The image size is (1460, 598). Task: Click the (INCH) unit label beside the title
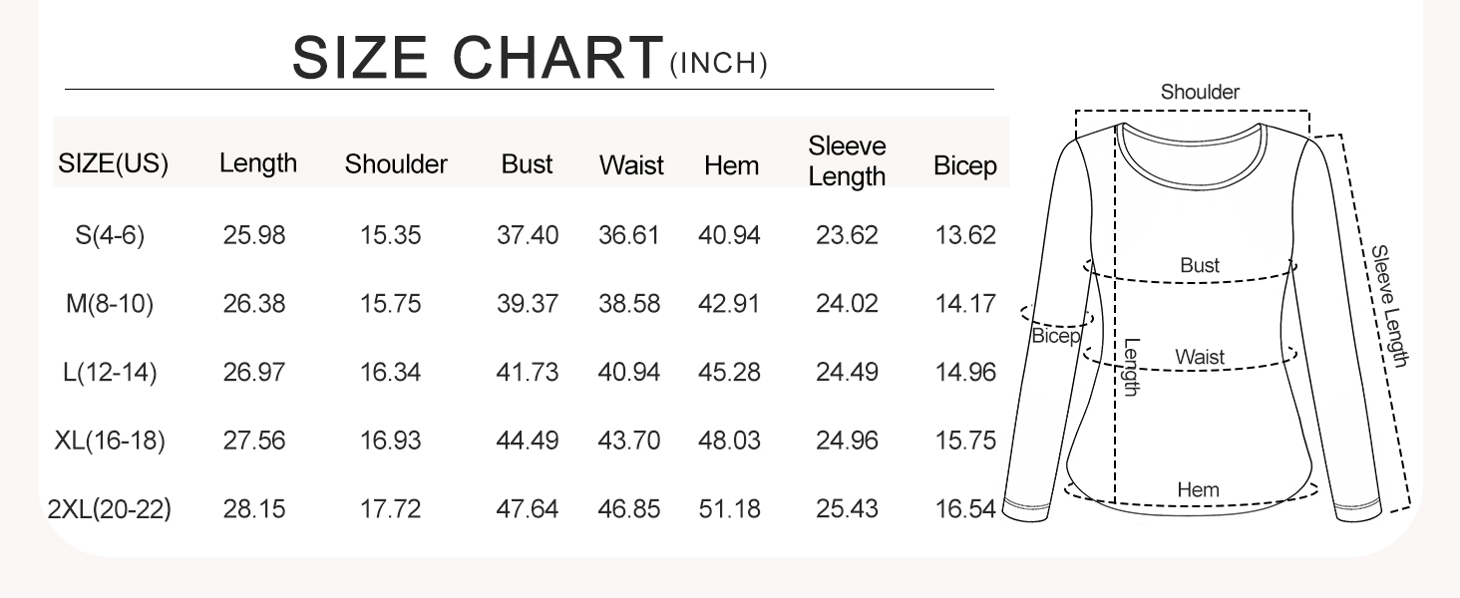click(x=718, y=65)
